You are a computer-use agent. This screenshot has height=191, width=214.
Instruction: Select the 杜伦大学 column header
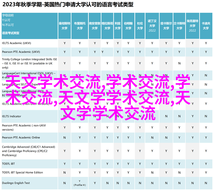tap(140, 26)
